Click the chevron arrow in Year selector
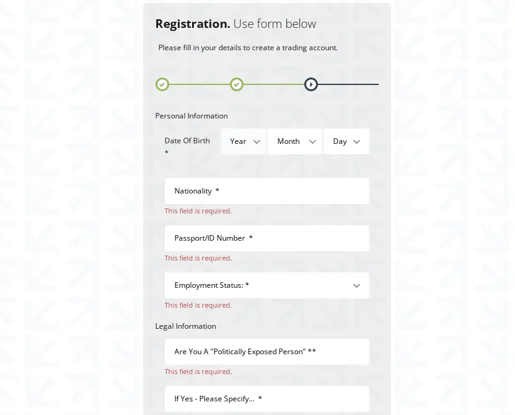Screen dimensions: 515x415 (x=257, y=141)
